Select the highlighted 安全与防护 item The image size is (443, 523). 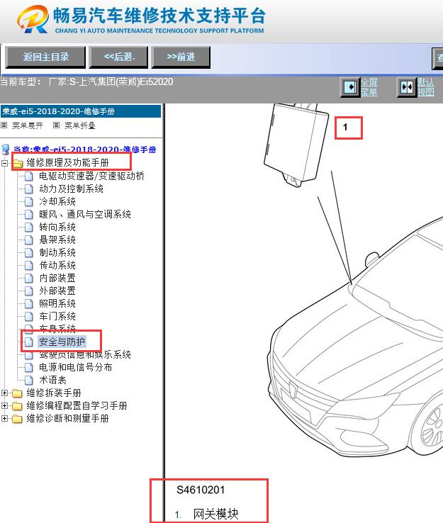pyautogui.click(x=62, y=342)
